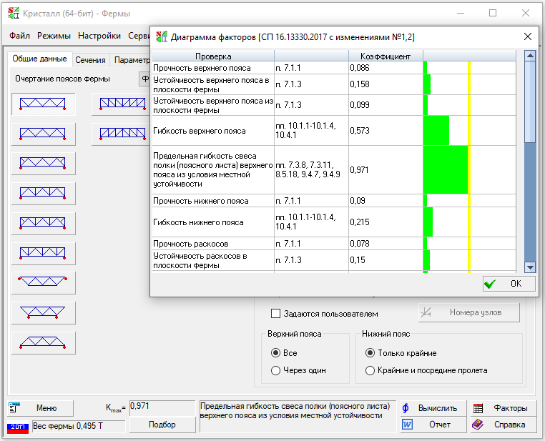Open the Файл menu
This screenshot has height=441, width=545.
tap(20, 36)
